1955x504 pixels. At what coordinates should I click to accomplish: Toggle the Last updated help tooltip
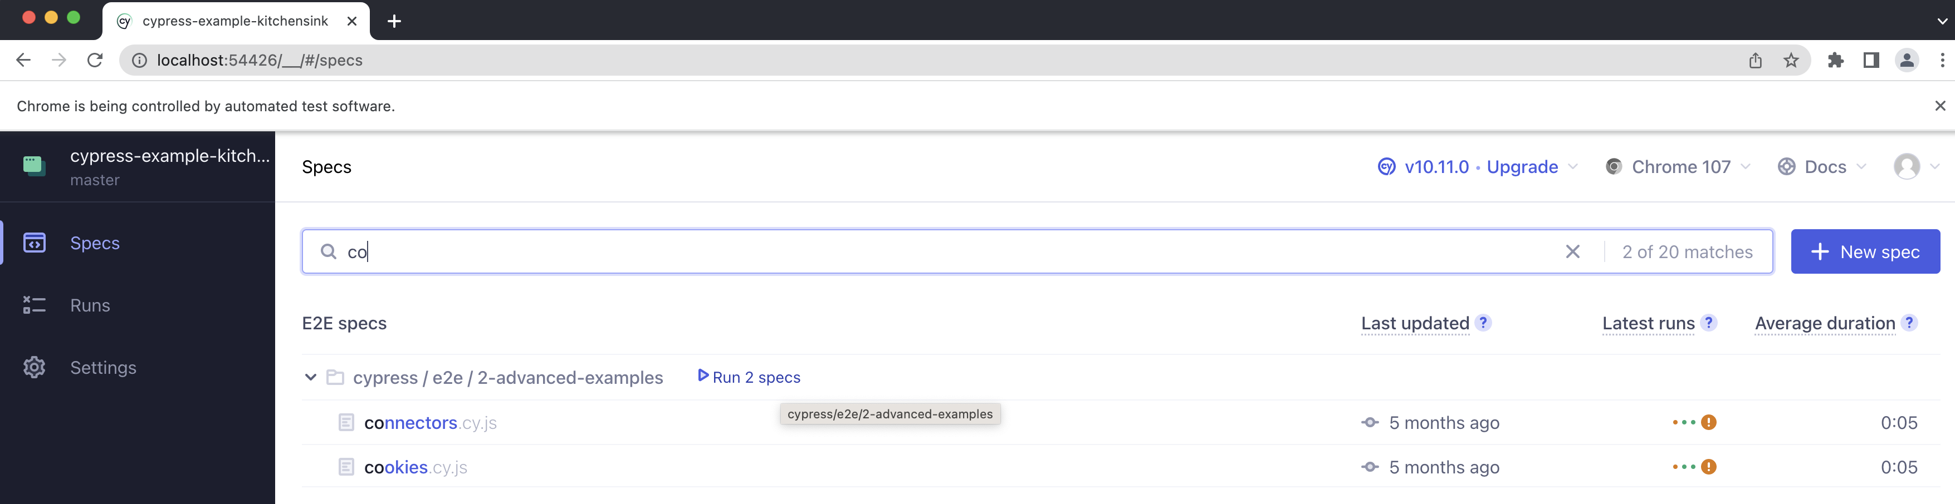coord(1483,323)
